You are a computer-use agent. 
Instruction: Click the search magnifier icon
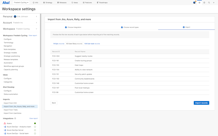pos(209,3)
